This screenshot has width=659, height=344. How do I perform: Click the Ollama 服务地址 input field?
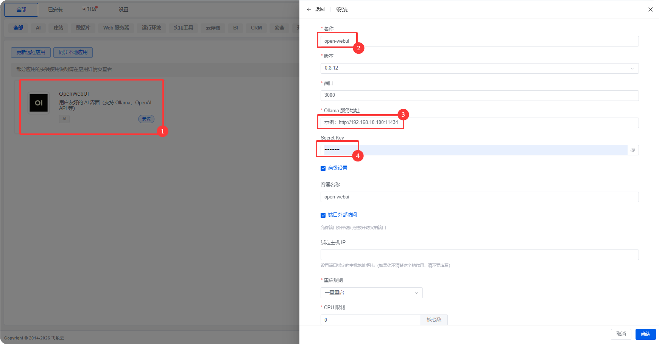click(x=479, y=122)
